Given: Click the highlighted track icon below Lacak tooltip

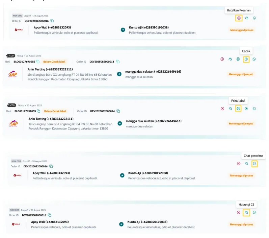Looking at the screenshot, I should (x=246, y=59).
